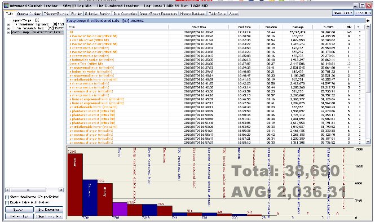Click the duration cell 01:41
Image resolution: width=375 pixels, height=222 pixels.
(x=270, y=68)
